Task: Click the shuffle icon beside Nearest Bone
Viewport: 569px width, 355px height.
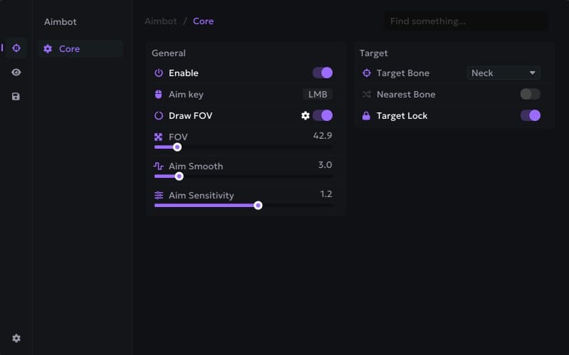Action: pyautogui.click(x=367, y=94)
